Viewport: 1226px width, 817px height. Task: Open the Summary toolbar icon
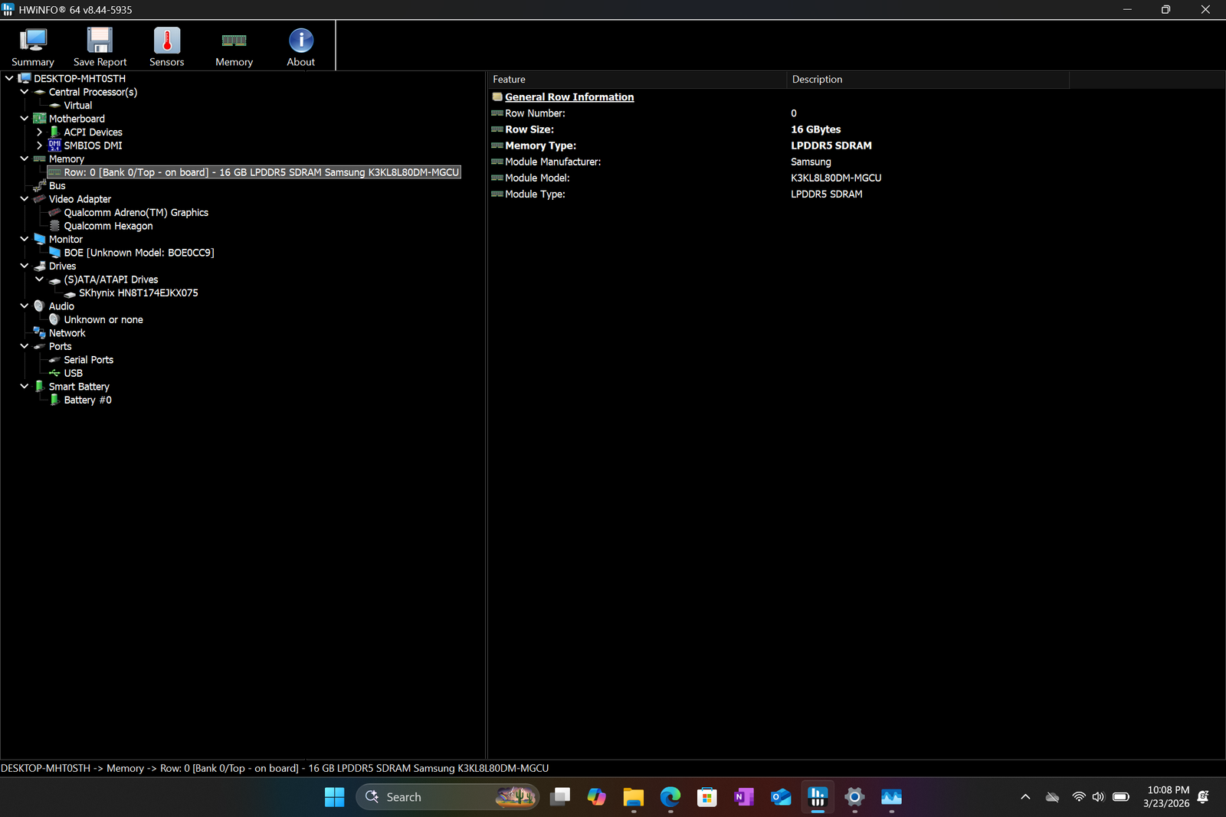click(33, 47)
